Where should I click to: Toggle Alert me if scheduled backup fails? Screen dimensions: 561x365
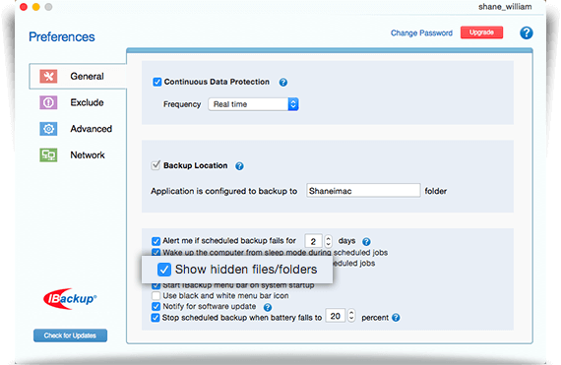[156, 241]
